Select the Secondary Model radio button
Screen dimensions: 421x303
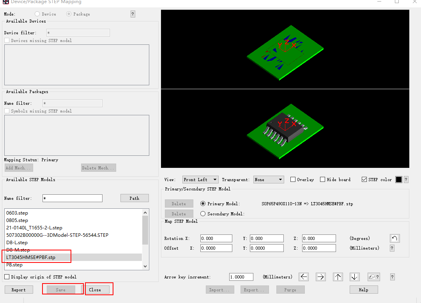point(203,213)
